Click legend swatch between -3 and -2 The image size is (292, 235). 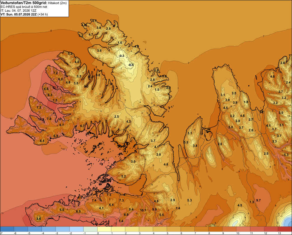(x=62, y=229)
